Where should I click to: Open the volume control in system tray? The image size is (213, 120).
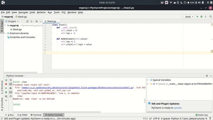[199, 3]
